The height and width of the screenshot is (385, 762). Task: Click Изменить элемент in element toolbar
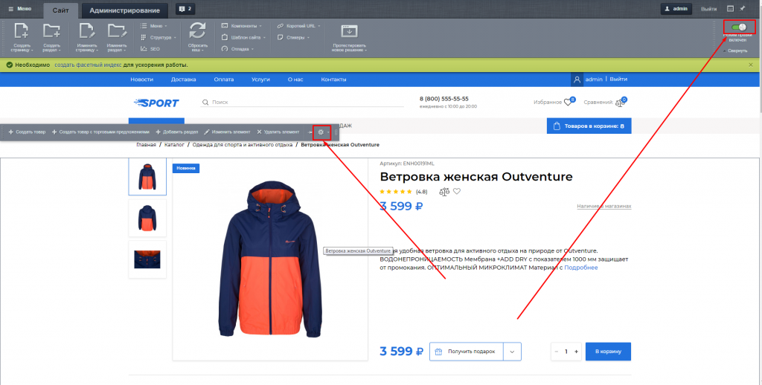[x=227, y=132]
